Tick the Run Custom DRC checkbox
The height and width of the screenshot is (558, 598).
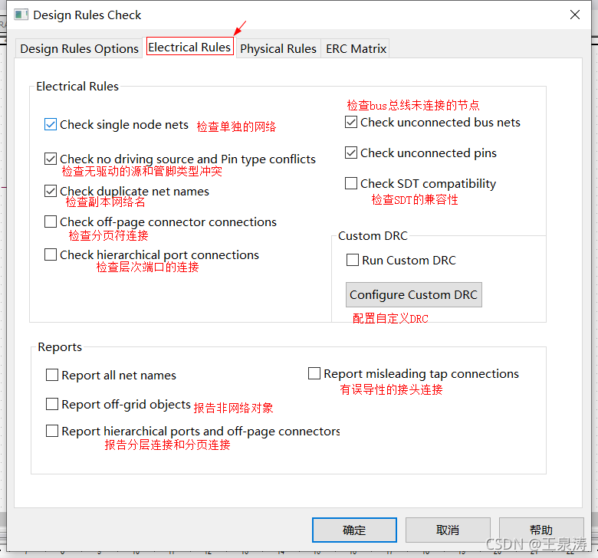pyautogui.click(x=353, y=260)
